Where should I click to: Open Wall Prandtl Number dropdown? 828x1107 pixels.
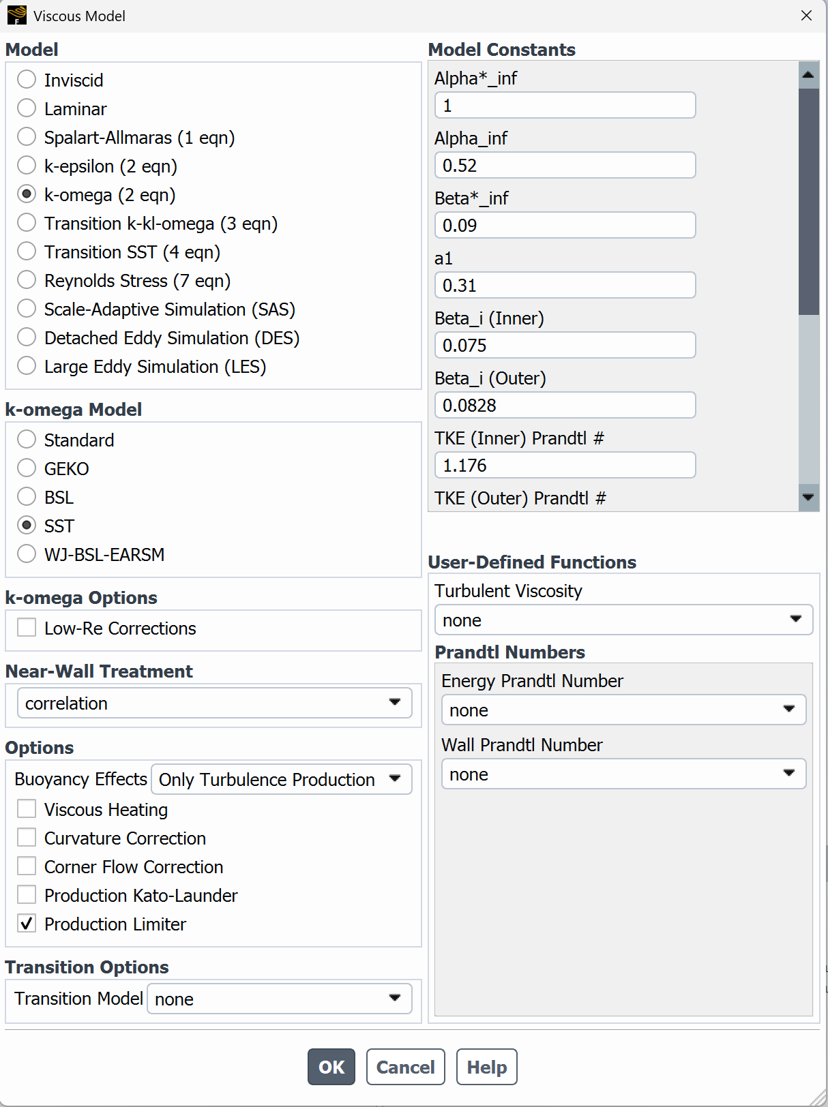tap(623, 774)
